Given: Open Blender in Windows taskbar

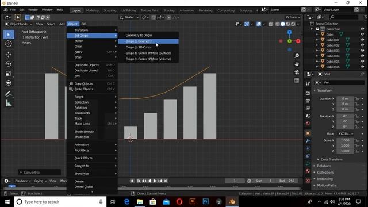Looking at the screenshot, I should [x=232, y=202].
